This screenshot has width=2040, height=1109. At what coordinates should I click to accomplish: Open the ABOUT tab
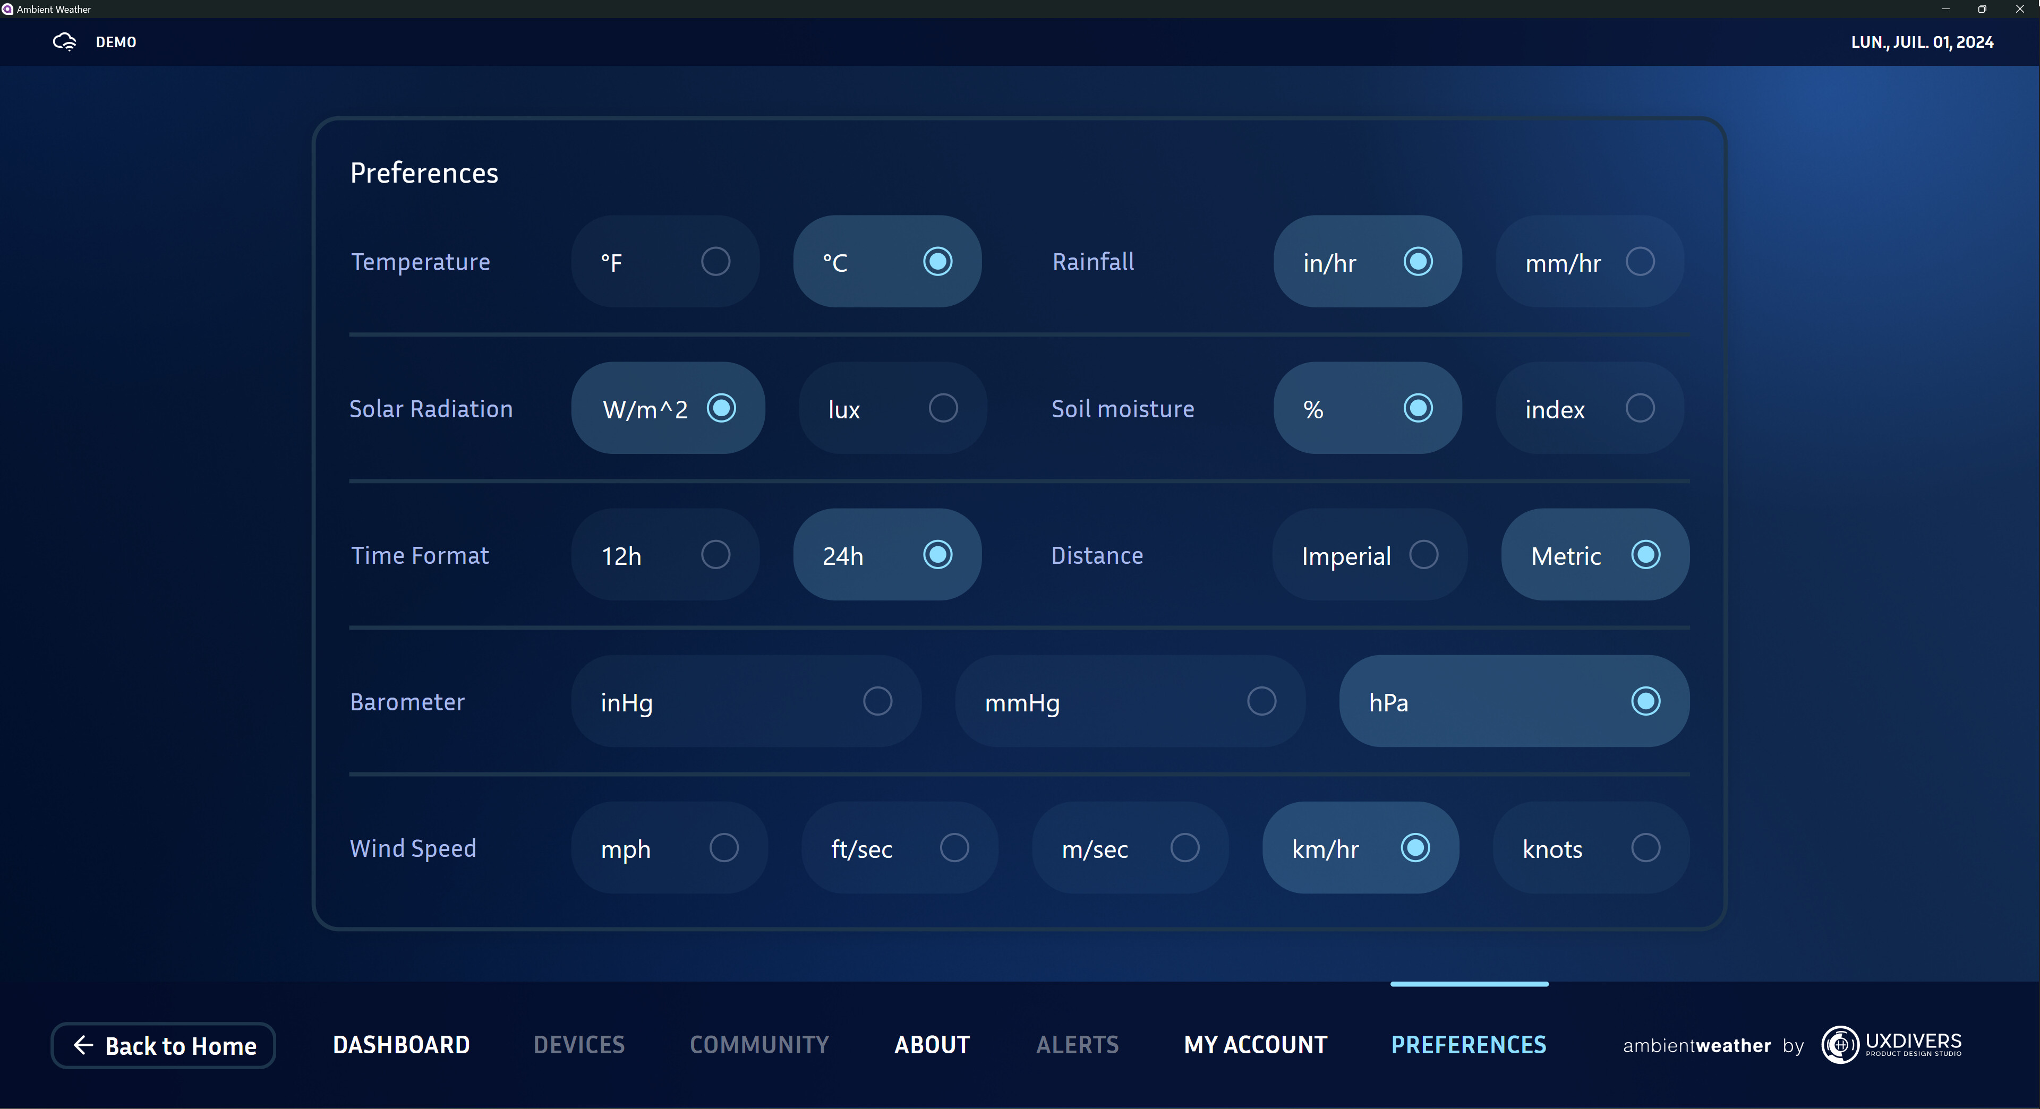coord(932,1045)
